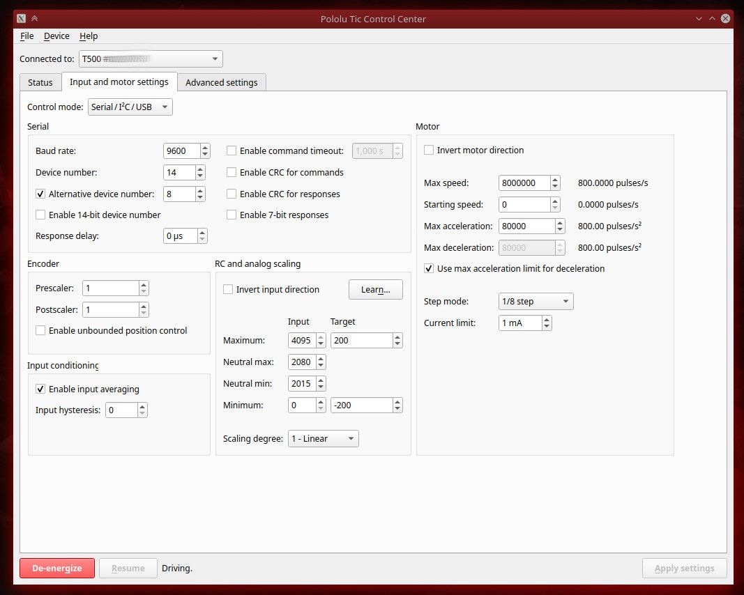Enable 7-bit responses
The width and height of the screenshot is (744, 595).
pyautogui.click(x=231, y=215)
